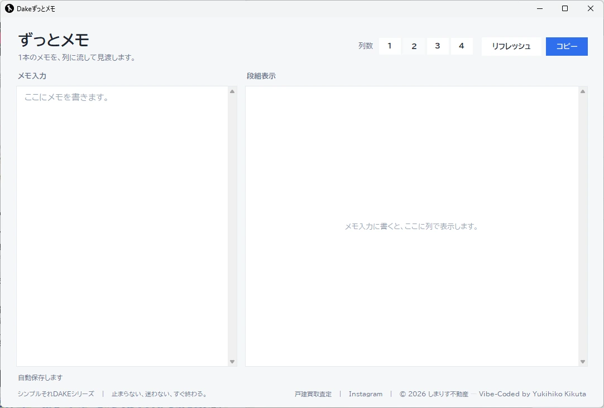604x408 pixels.
Task: Set column count to 4
Action: (462, 46)
